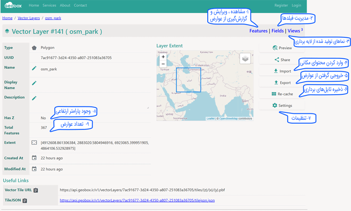Viewport: 351px width, 211px height.
Task: Copy the TileJSON link icon
Action: click(25, 200)
